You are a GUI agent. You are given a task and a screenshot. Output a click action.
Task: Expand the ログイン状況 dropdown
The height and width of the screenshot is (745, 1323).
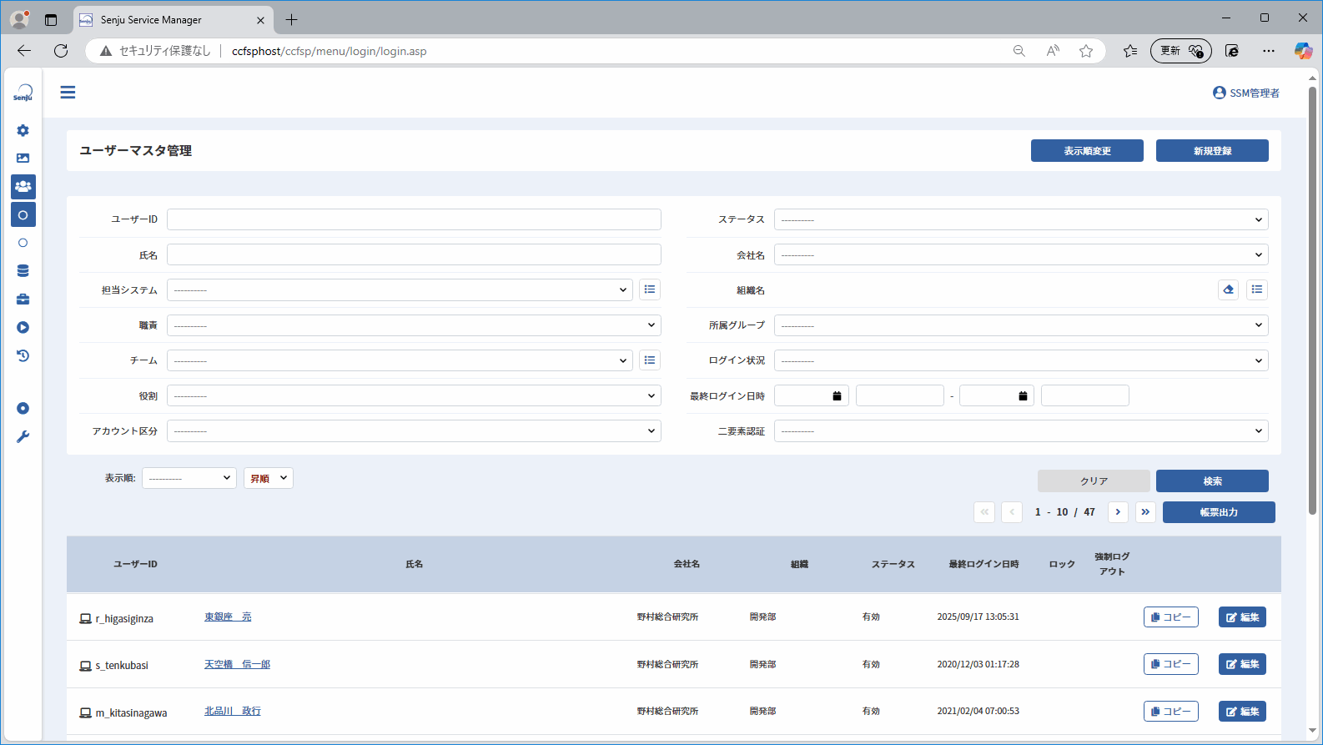tap(1021, 360)
